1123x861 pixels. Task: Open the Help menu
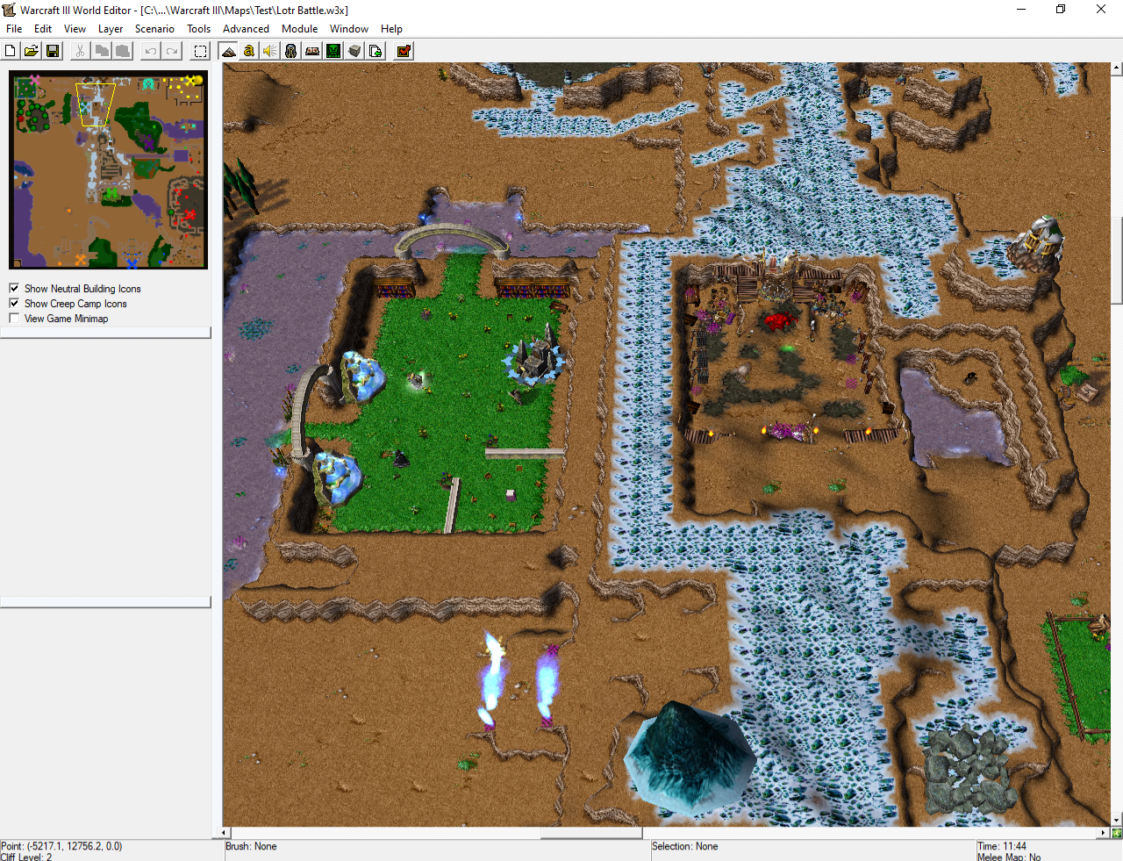[391, 29]
